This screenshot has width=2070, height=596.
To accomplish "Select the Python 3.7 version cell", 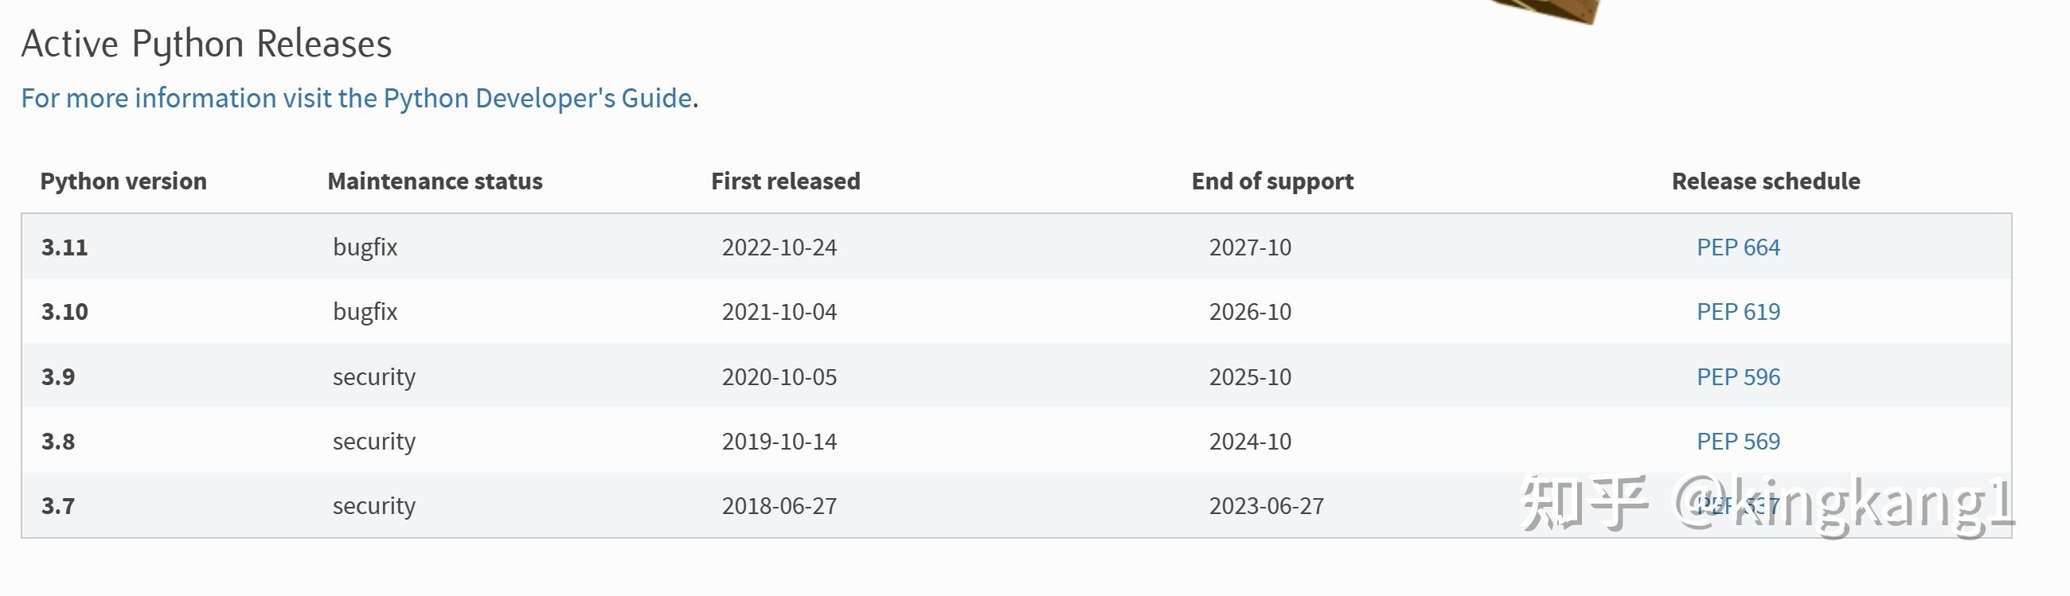I will tap(58, 506).
